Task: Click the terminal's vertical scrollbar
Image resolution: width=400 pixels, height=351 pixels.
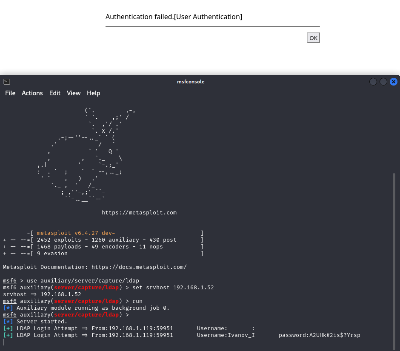Action: (394, 262)
